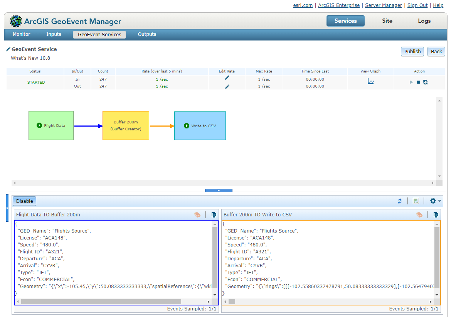Click left sample pane scroll down arrow
Screen dimensions: 451x317
[215, 295]
